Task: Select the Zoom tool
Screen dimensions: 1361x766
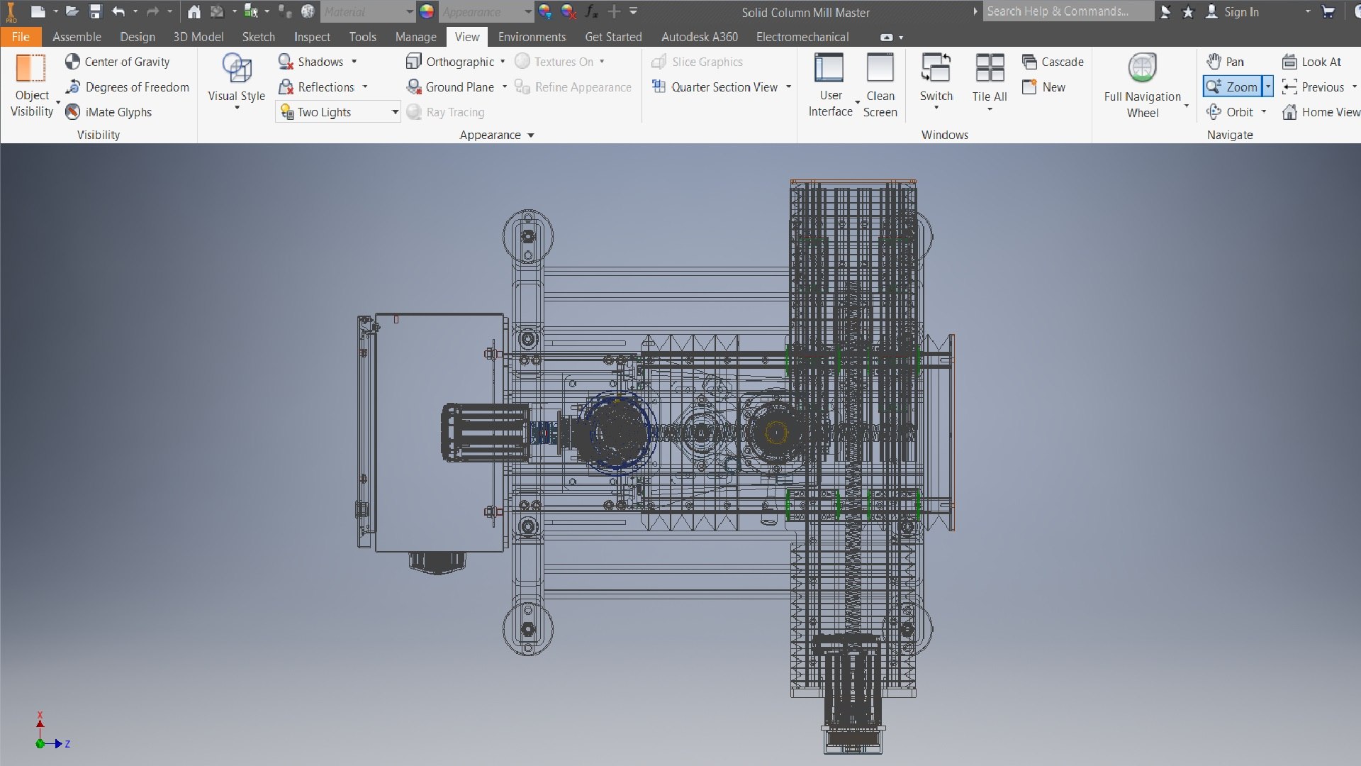Action: tap(1233, 87)
